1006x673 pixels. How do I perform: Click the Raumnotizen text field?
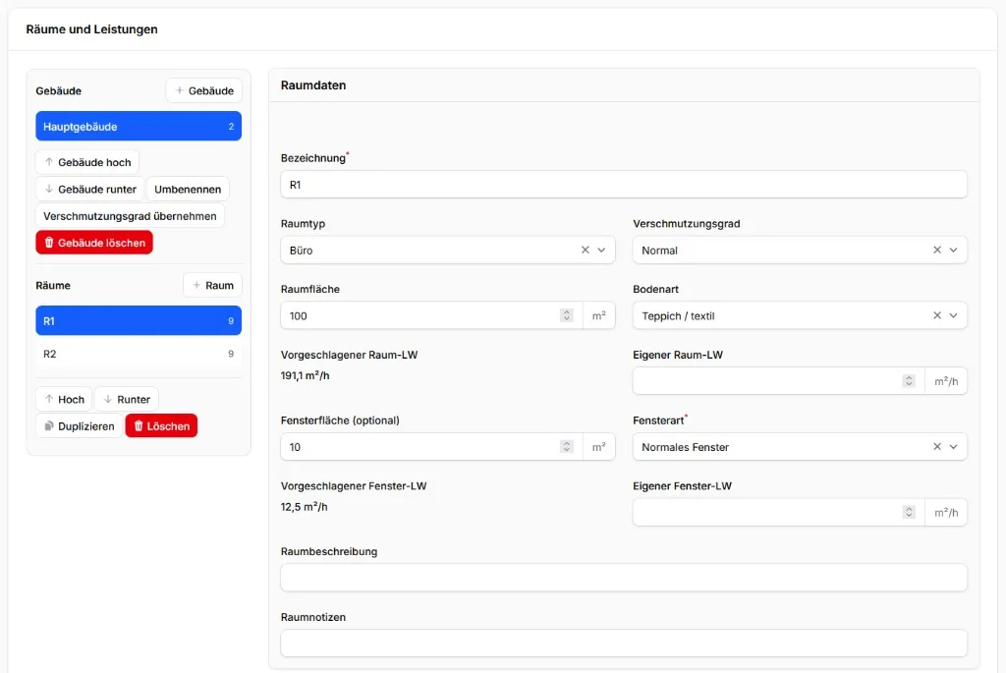click(x=624, y=643)
